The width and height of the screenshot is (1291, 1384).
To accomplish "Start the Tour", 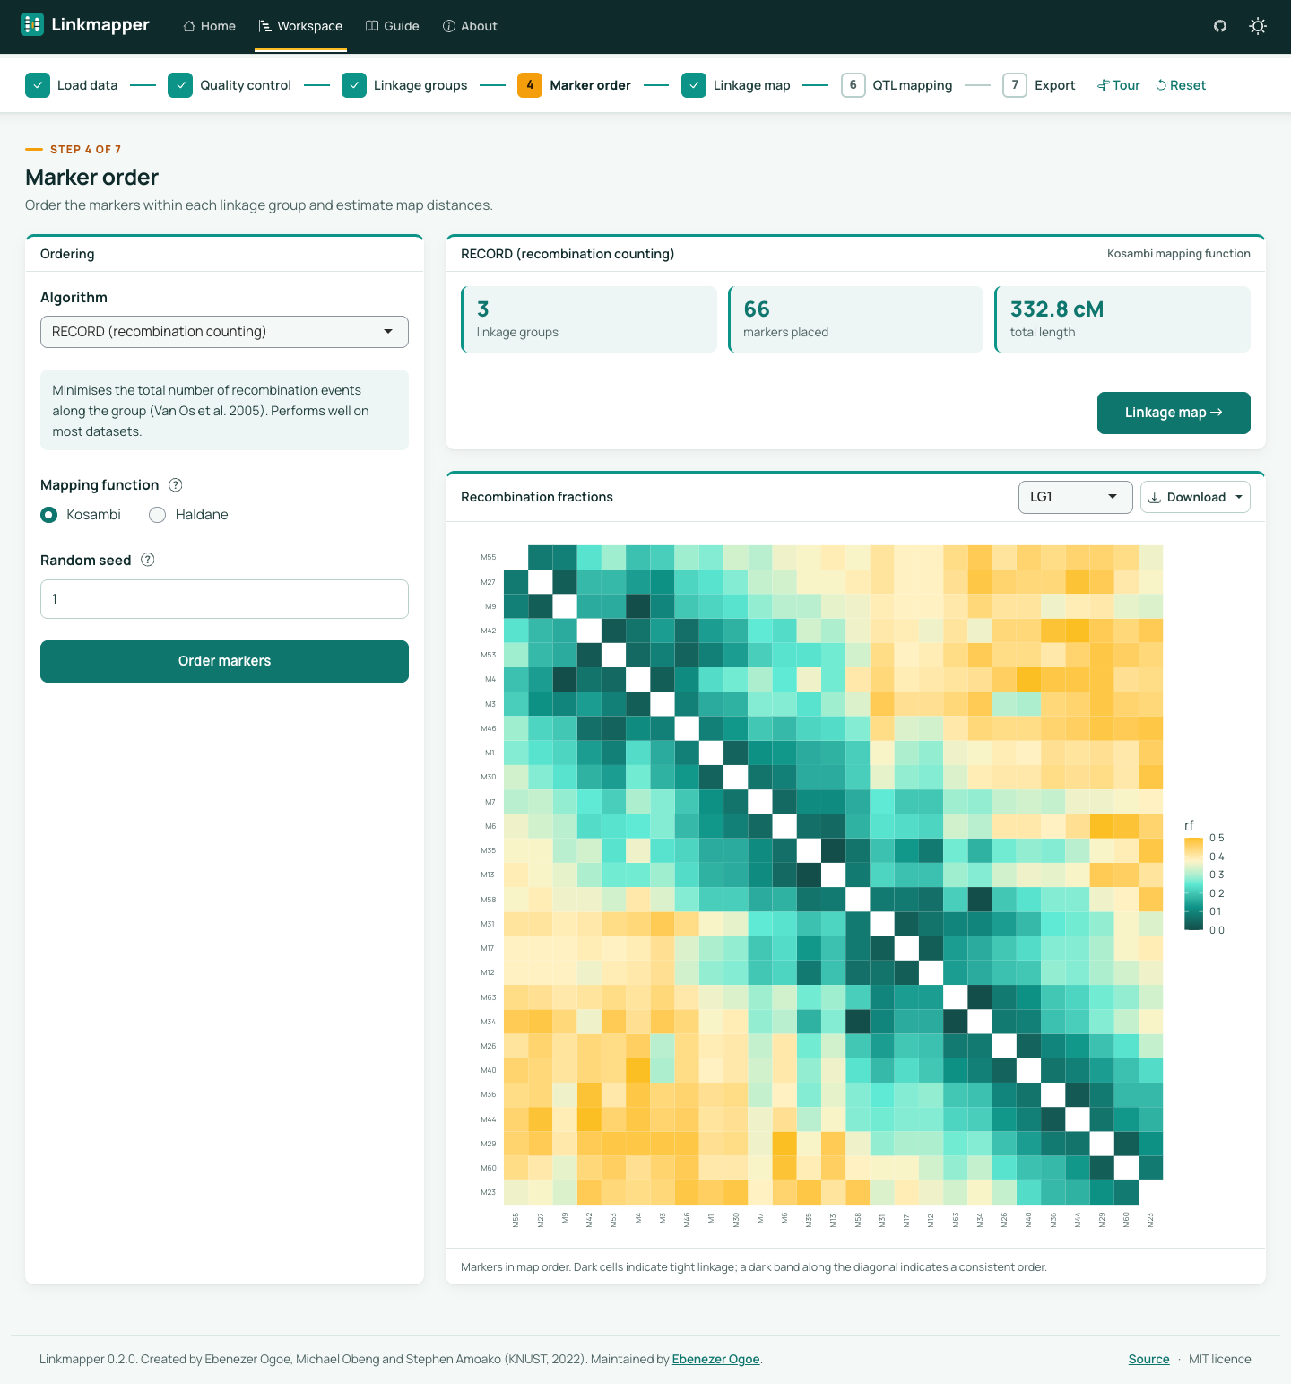I will [1119, 85].
